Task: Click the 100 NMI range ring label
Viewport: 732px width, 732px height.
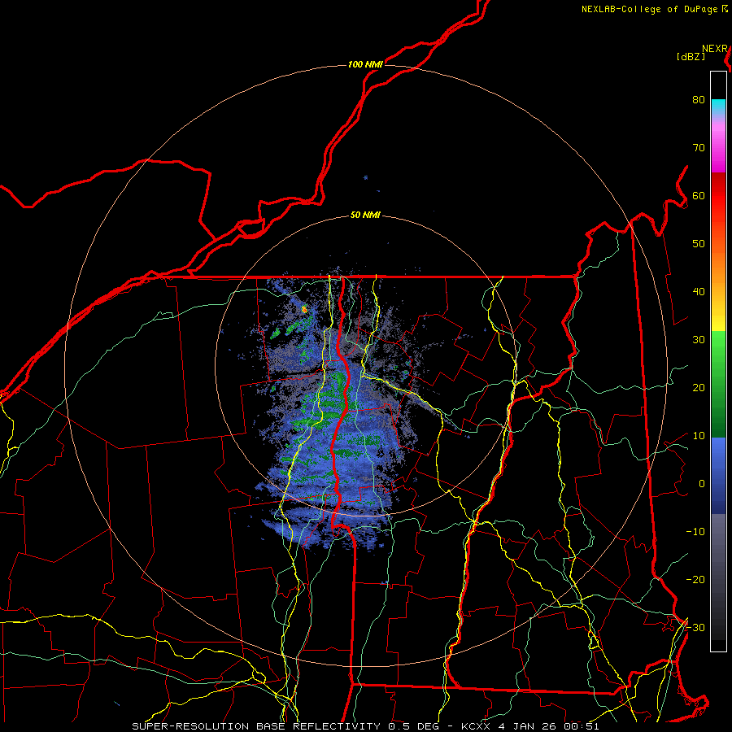Action: [x=365, y=64]
